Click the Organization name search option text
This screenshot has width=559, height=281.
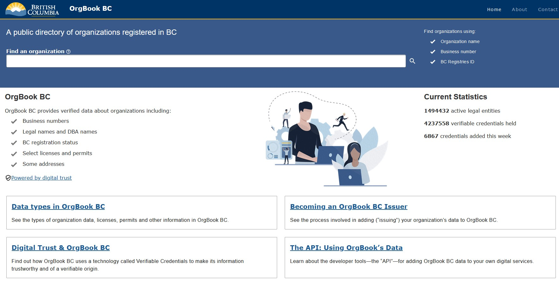[460, 41]
